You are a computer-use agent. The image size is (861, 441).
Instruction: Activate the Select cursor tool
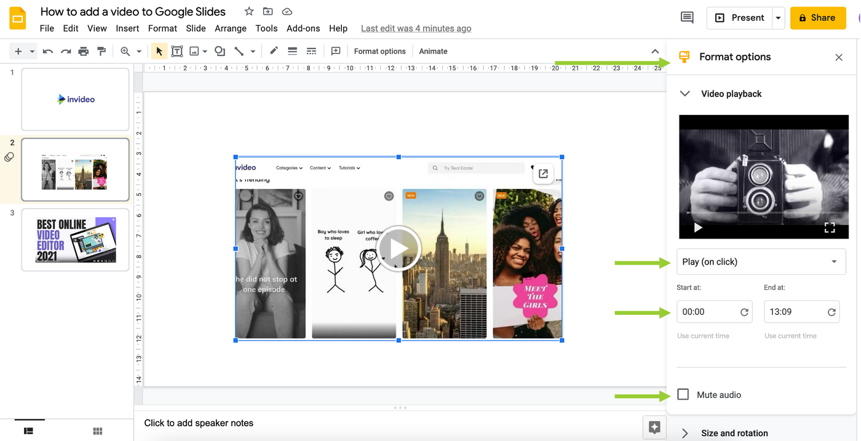159,51
